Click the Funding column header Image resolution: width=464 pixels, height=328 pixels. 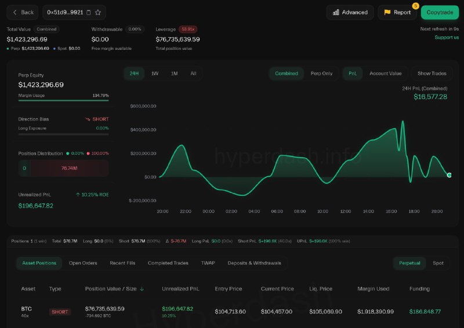419,289
